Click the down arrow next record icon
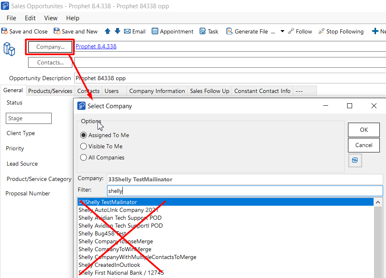The width and height of the screenshot is (386, 278). pyautogui.click(x=117, y=31)
